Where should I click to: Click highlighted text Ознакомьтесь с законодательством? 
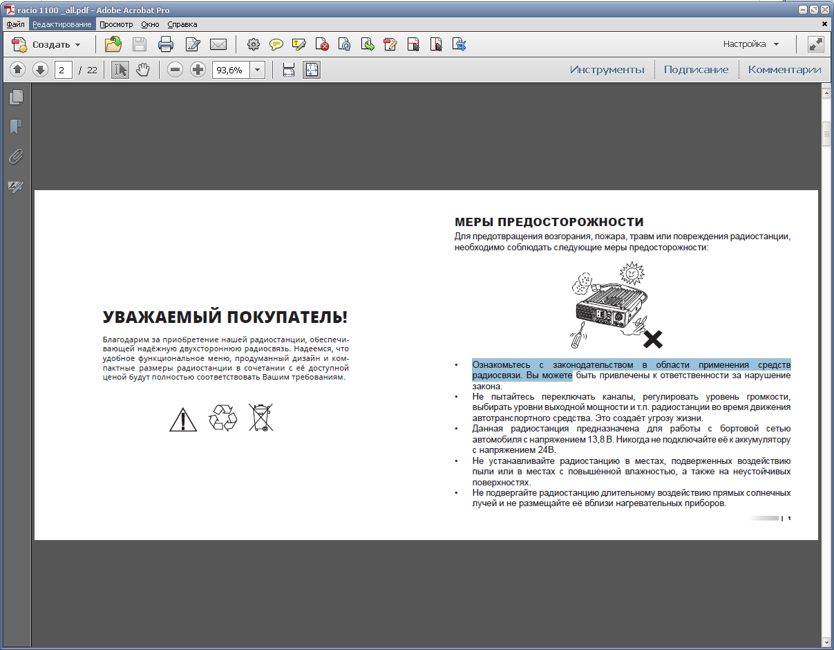[x=553, y=364]
